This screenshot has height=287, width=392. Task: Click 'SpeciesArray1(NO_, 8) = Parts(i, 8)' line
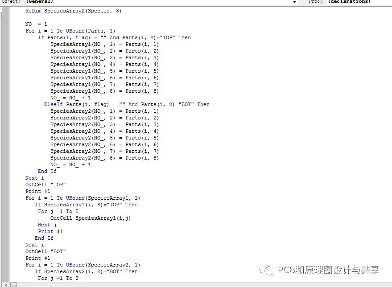(104, 91)
